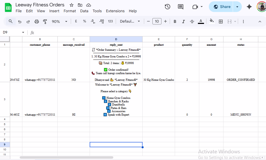Undo the last action
266x160 pixels.
click(20, 22)
